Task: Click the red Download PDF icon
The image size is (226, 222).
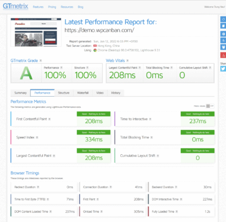Action: click(x=223, y=55)
